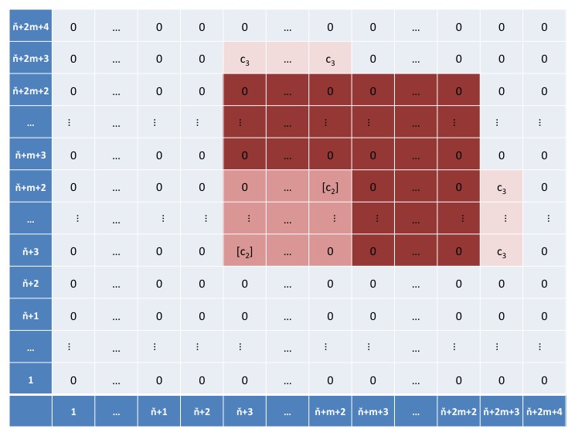Click the ň+m+3 column header at bottom

pyautogui.click(x=373, y=412)
